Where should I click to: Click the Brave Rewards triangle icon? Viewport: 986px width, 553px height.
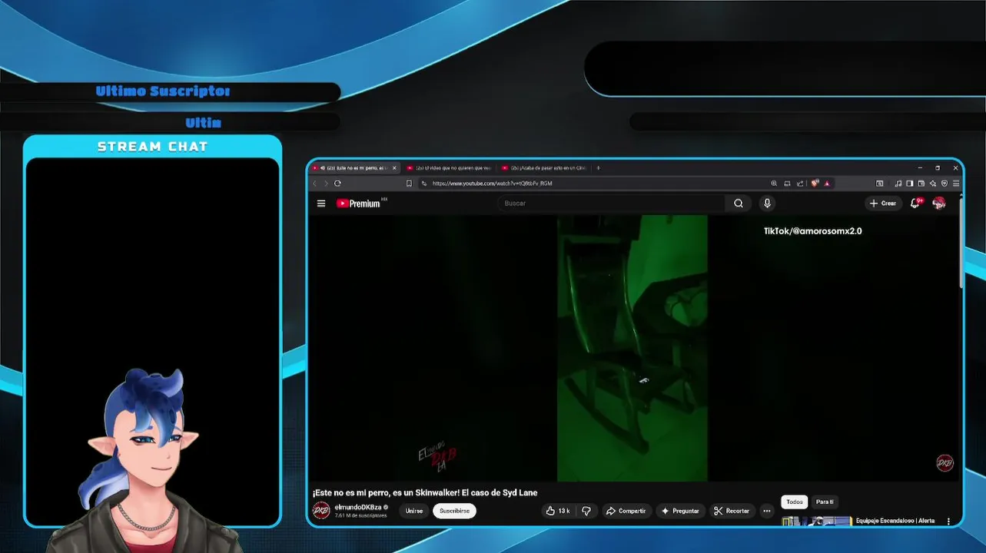pos(827,184)
